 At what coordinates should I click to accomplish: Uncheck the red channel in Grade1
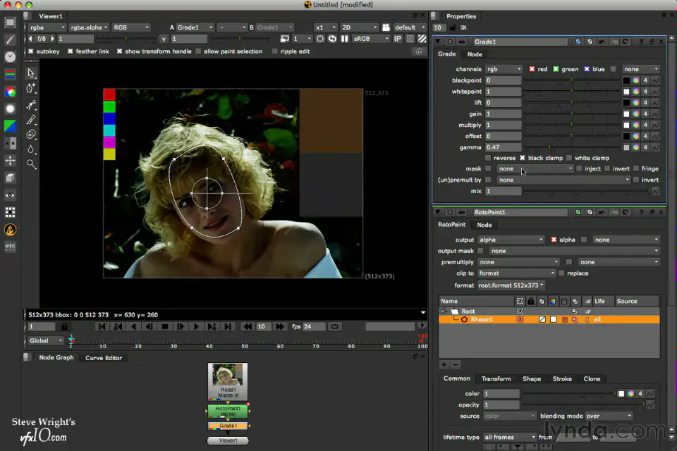tap(532, 69)
